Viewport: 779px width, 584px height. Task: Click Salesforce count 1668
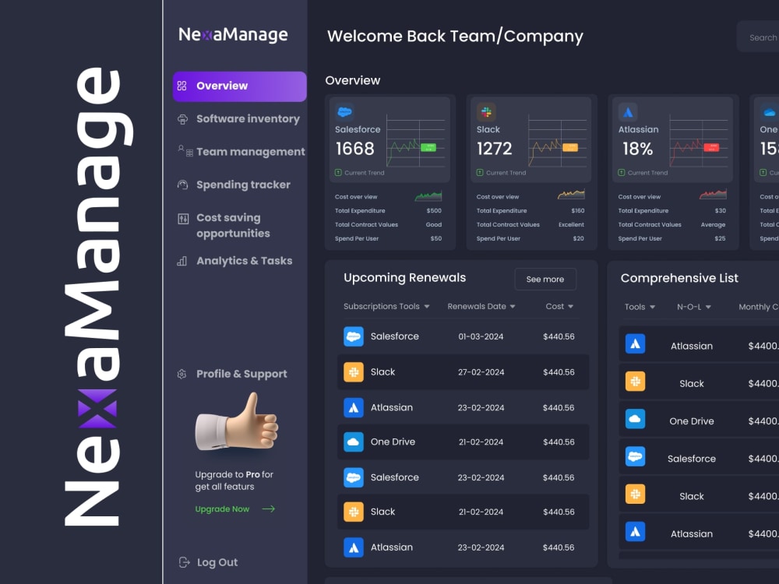tap(354, 149)
